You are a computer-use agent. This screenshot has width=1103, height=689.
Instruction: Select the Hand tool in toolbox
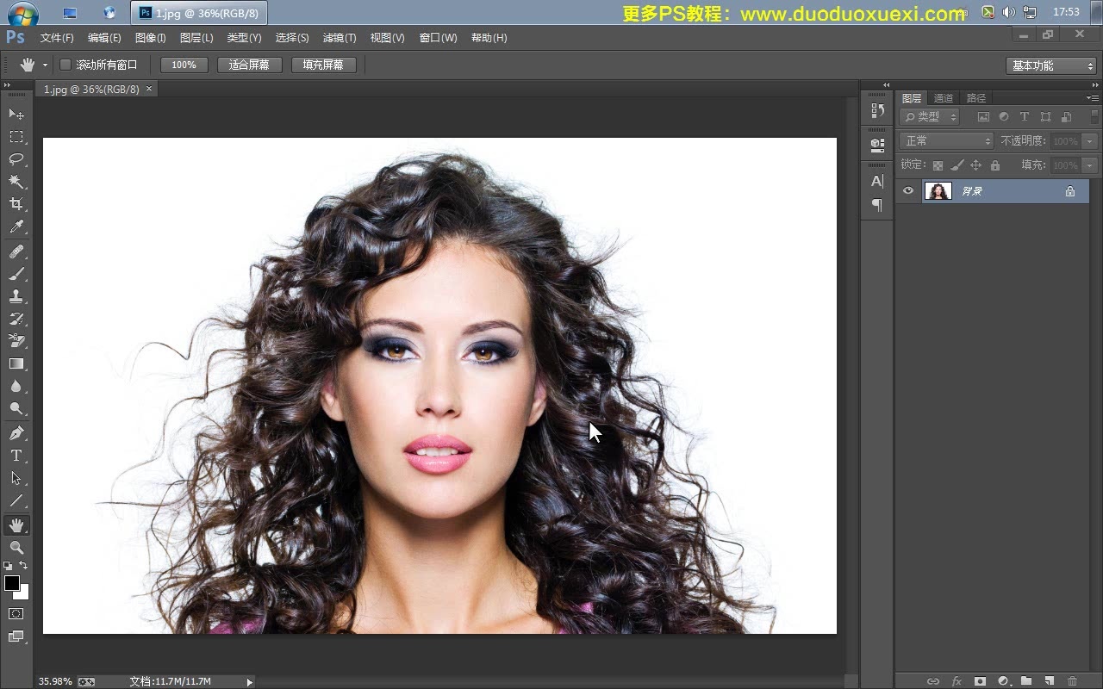[16, 525]
